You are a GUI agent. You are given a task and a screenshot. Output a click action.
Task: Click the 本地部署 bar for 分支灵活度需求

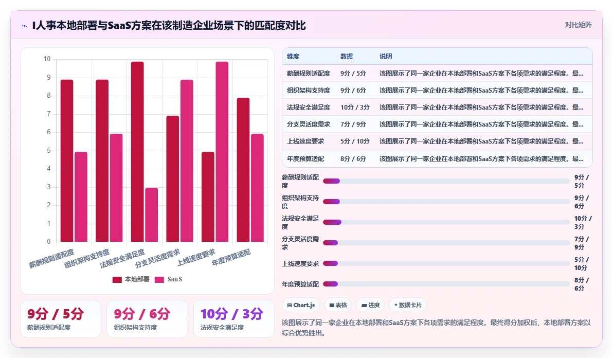click(x=173, y=178)
